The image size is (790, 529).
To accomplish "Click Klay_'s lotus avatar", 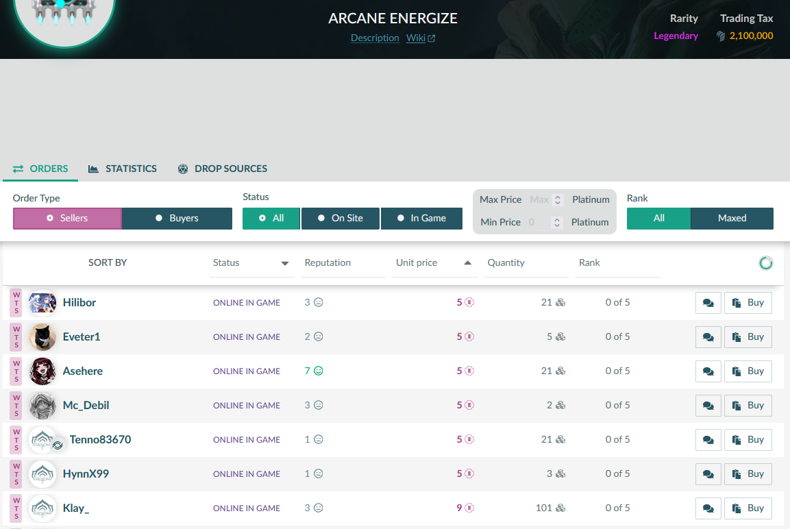I will tap(42, 508).
